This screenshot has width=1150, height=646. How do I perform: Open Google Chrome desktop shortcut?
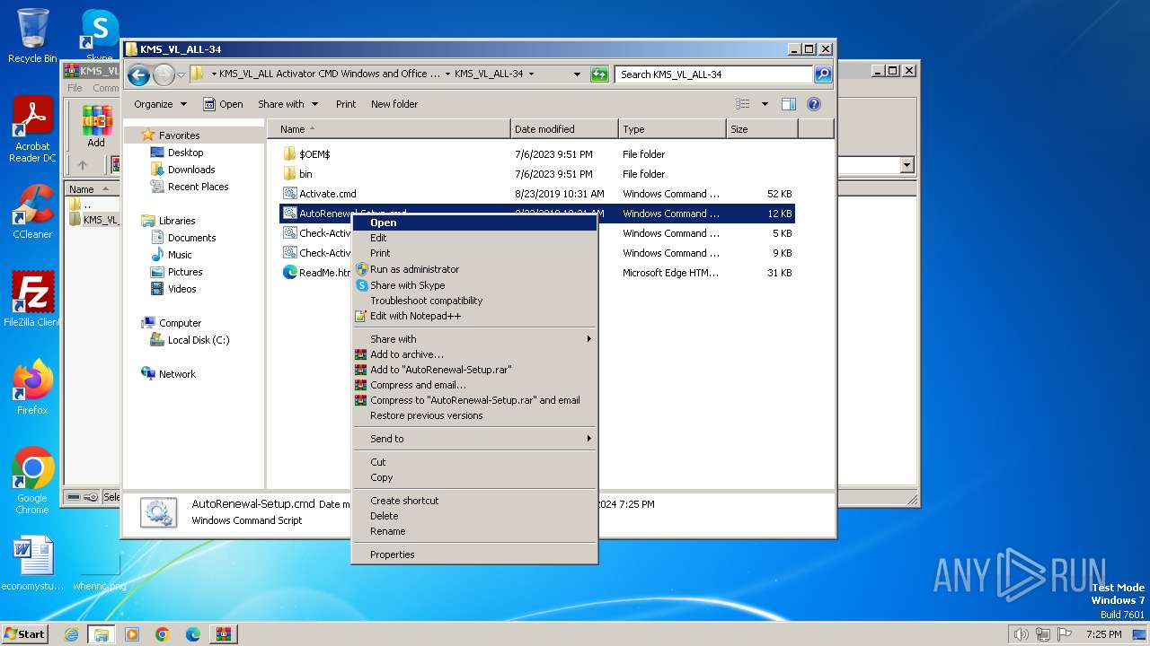pyautogui.click(x=32, y=481)
